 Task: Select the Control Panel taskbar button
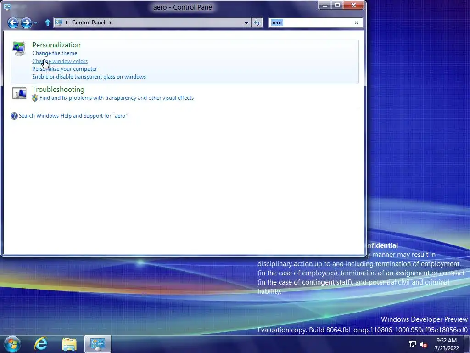pyautogui.click(x=98, y=344)
